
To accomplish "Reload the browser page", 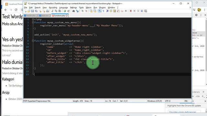I will [x=16, y=10].
